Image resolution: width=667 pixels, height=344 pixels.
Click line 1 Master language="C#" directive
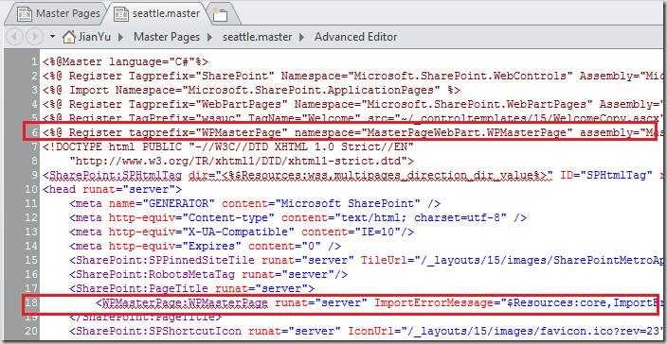click(x=125, y=62)
